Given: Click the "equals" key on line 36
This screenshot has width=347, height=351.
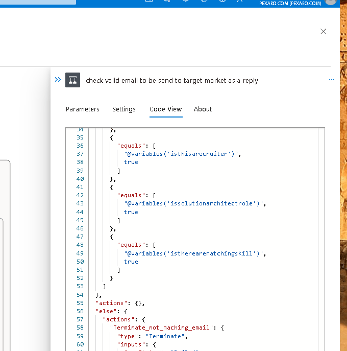Looking at the screenshot, I should coord(131,146).
